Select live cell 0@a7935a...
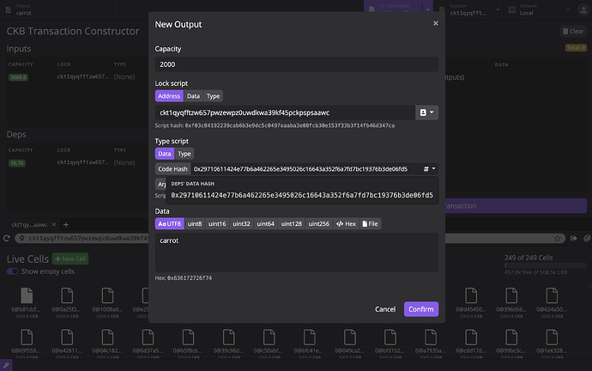Screen dimensions: 592x371 [x=430, y=343]
